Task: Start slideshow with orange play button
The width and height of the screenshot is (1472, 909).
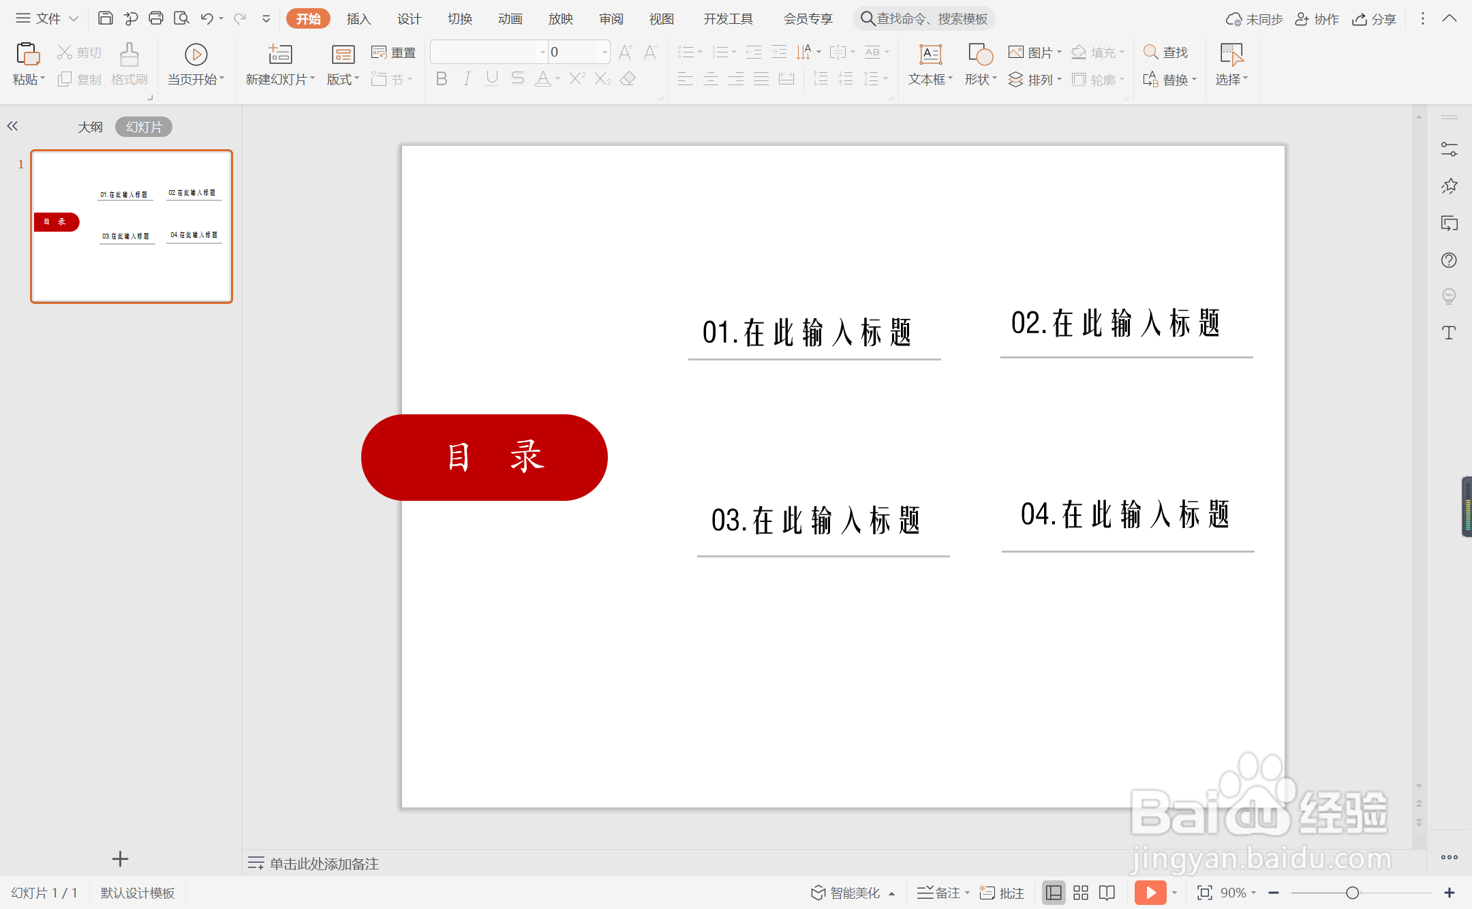Action: [1150, 893]
